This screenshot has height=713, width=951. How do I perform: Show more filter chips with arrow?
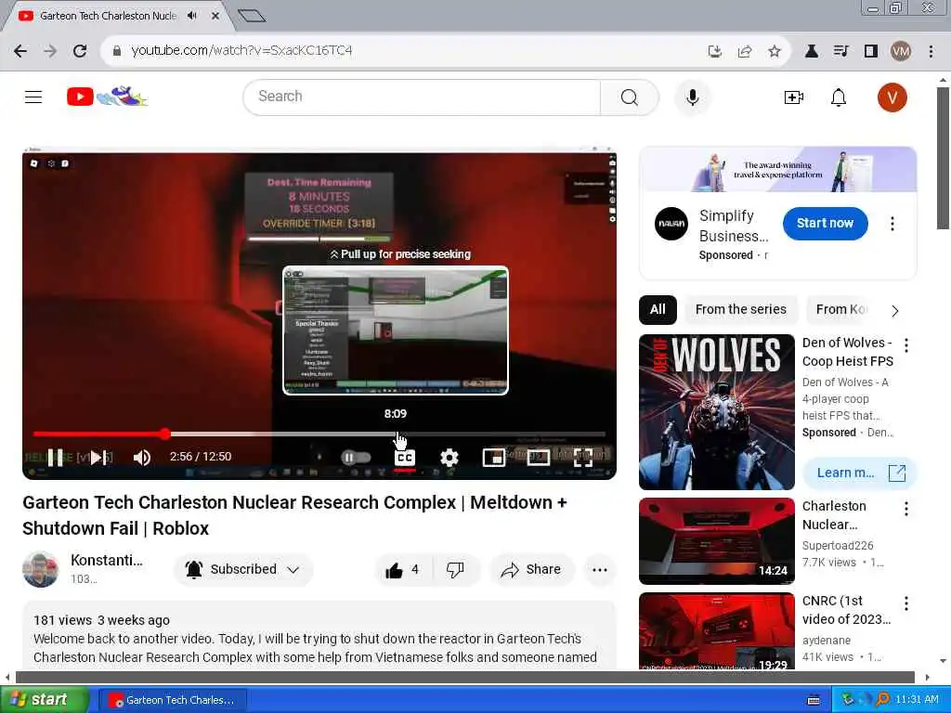coord(894,310)
